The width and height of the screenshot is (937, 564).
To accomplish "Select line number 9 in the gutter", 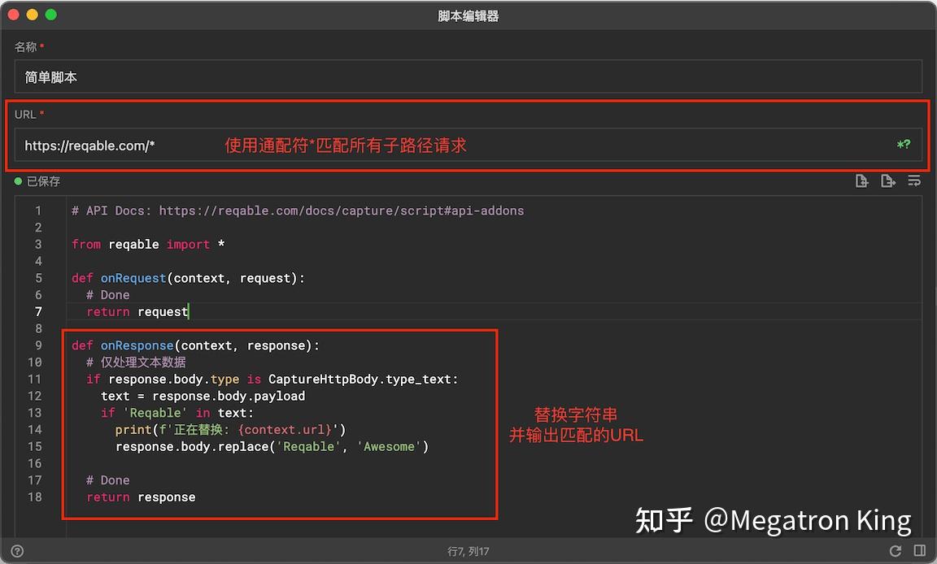I will [x=37, y=345].
